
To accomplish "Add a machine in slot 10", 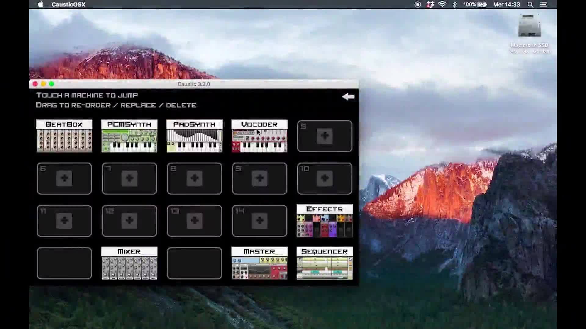I will point(324,178).
